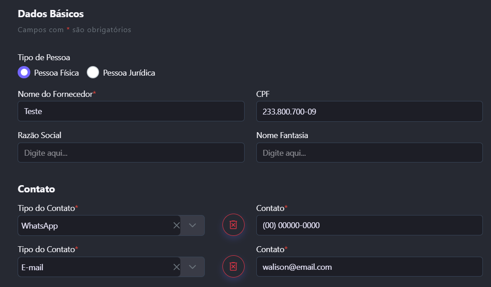Click the E-mail value in the contact type box

pyautogui.click(x=33, y=267)
